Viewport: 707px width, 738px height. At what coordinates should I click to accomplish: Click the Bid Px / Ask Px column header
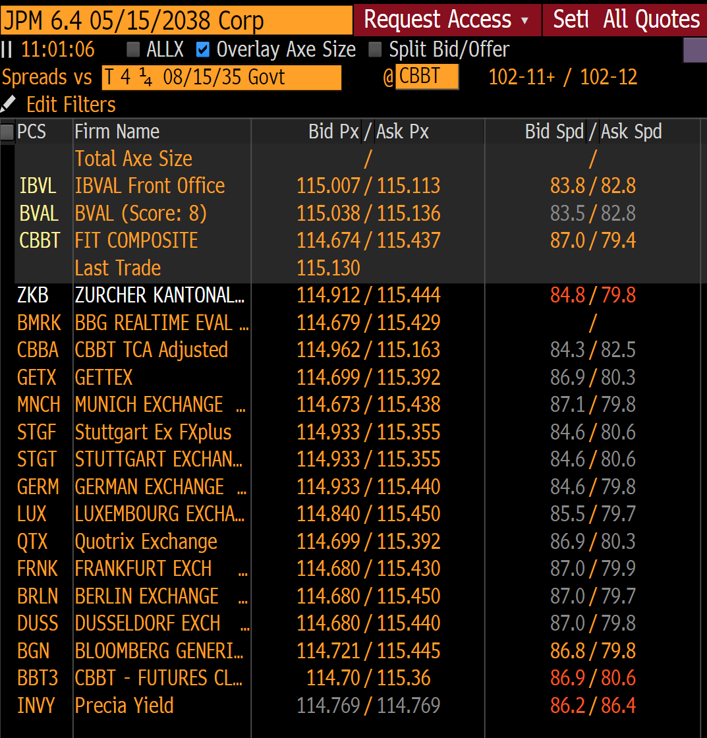coord(368,132)
